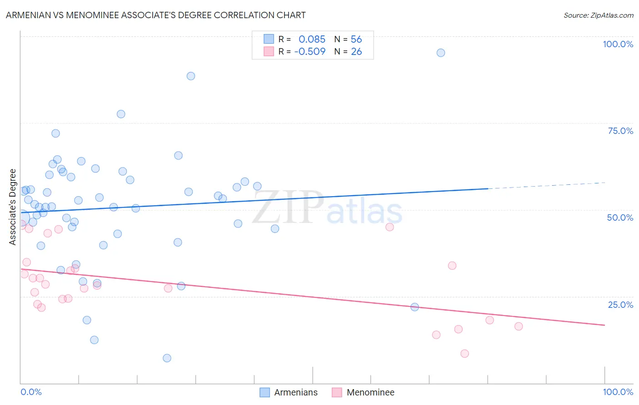Click the blue swatch beside R = 0.085
The width and height of the screenshot is (639, 405).
coord(269,39)
